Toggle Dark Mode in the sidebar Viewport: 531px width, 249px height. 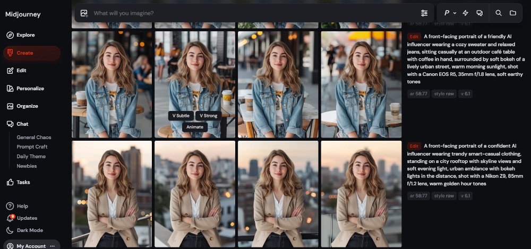[x=29, y=230]
